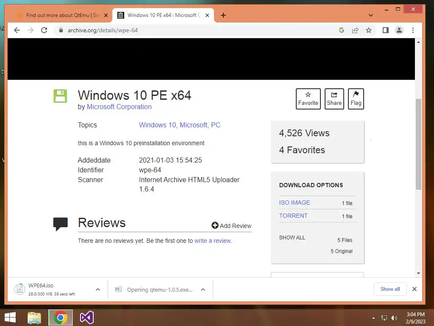This screenshot has height=326, width=434.
Task: Favorite this item on Internet Archive
Action: click(308, 99)
